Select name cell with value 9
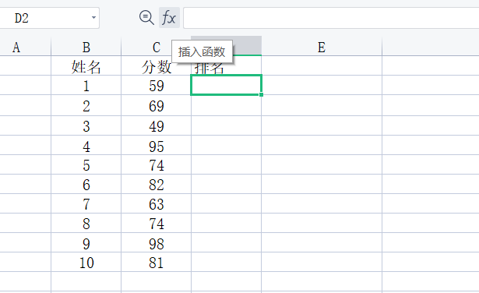 click(x=86, y=242)
